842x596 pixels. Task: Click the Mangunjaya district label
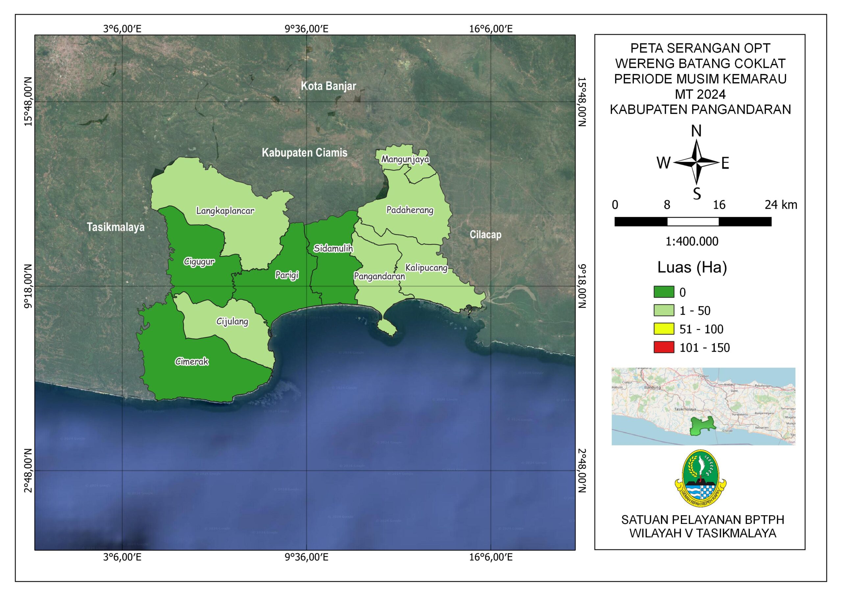405,159
